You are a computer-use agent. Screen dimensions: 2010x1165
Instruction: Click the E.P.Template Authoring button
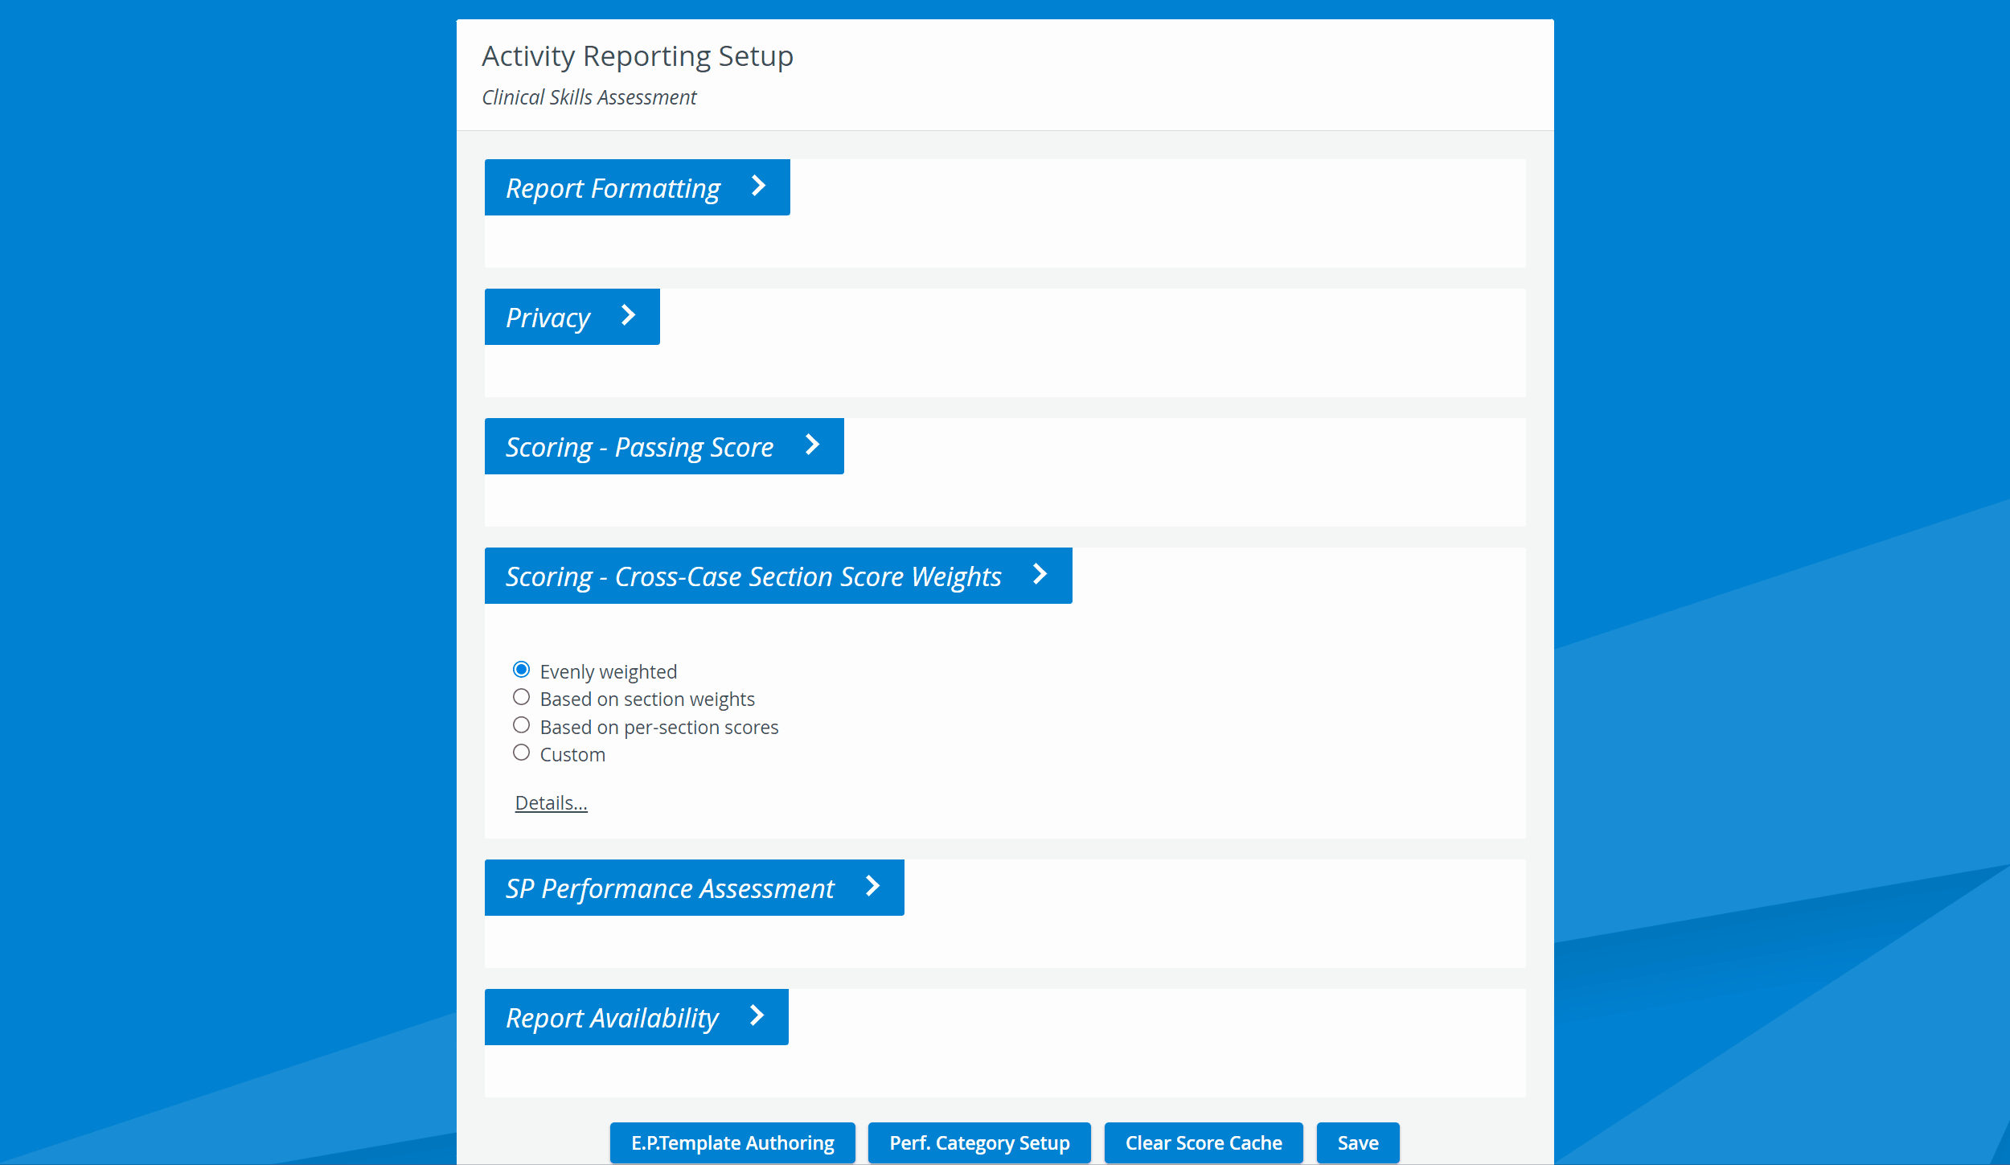click(732, 1142)
